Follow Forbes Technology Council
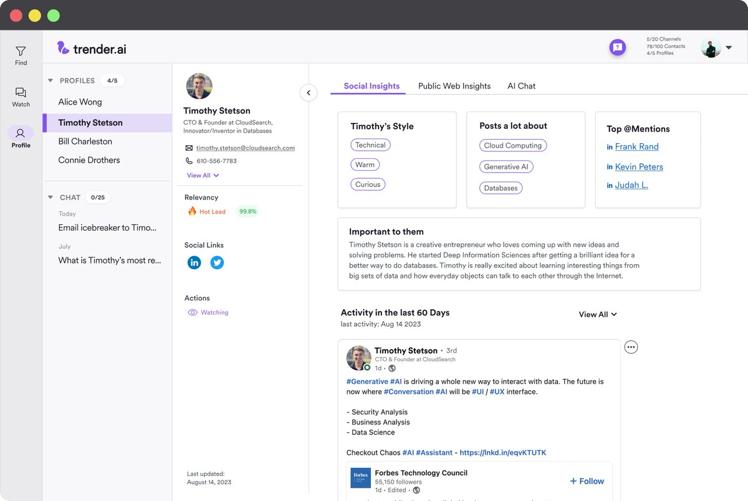This screenshot has height=501, width=748. pos(587,481)
